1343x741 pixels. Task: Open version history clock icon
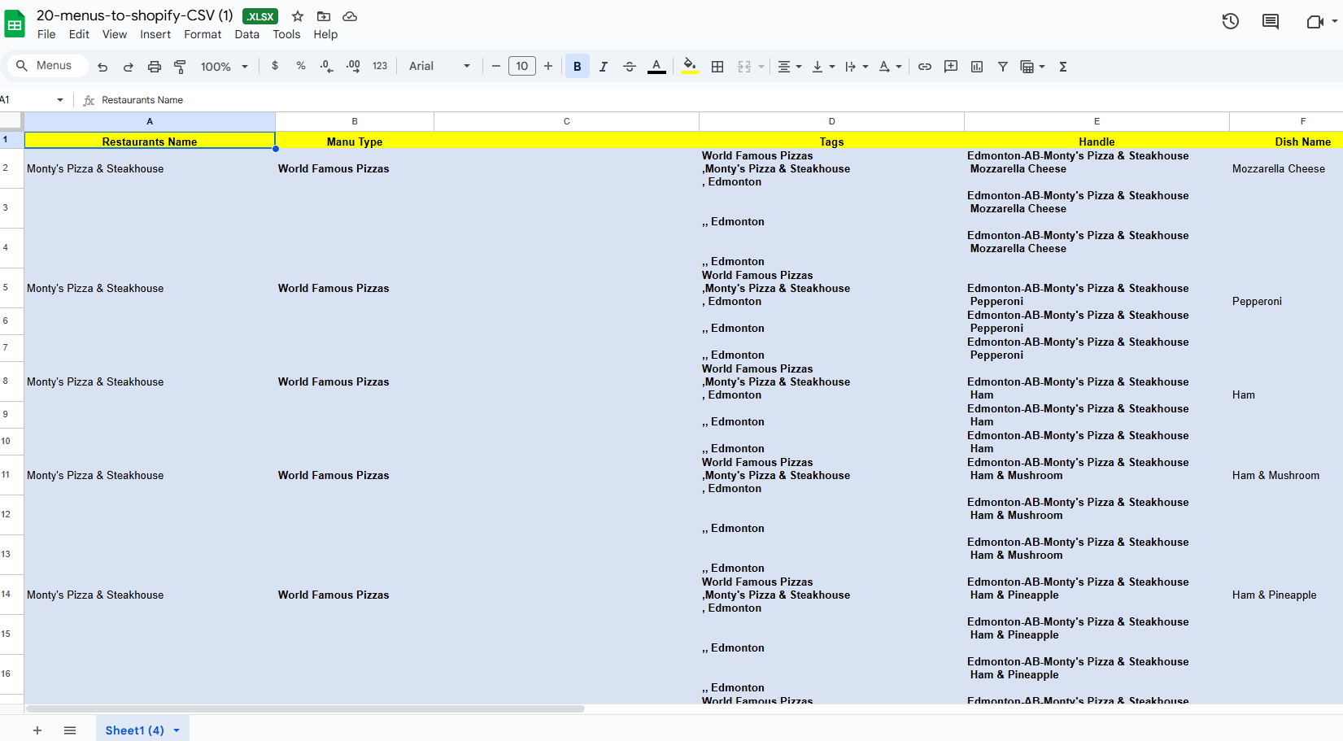[x=1230, y=22]
